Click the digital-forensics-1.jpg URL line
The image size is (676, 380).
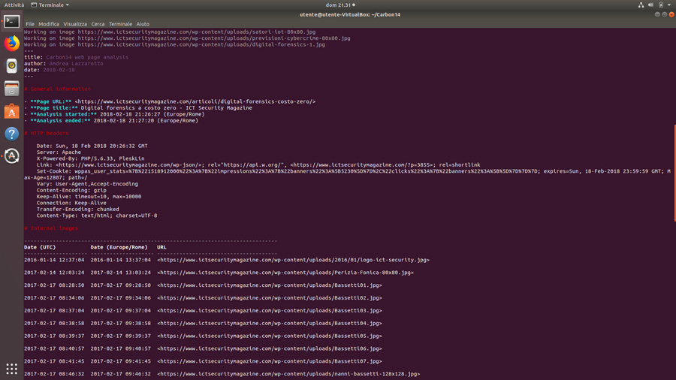click(174, 44)
